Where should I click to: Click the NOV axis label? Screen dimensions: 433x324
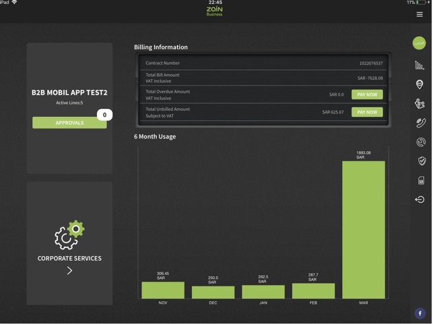[x=163, y=302]
